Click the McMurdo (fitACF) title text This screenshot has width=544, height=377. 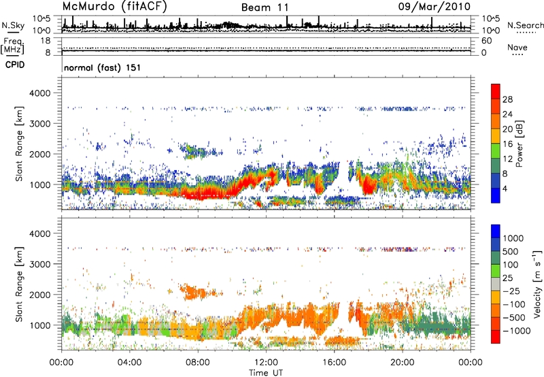pos(114,7)
